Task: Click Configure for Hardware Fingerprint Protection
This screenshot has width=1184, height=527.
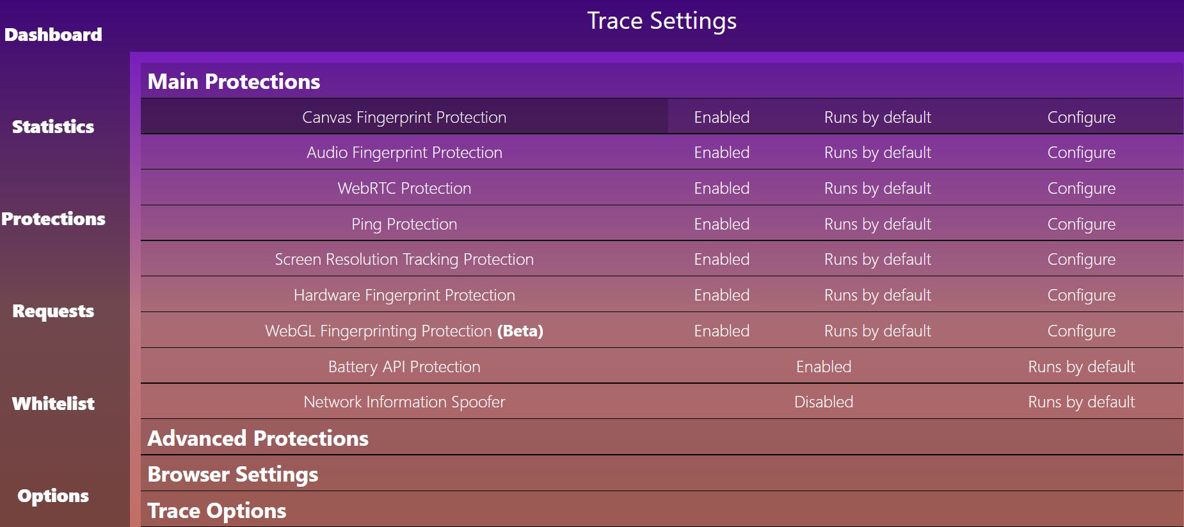Action: pyautogui.click(x=1081, y=295)
